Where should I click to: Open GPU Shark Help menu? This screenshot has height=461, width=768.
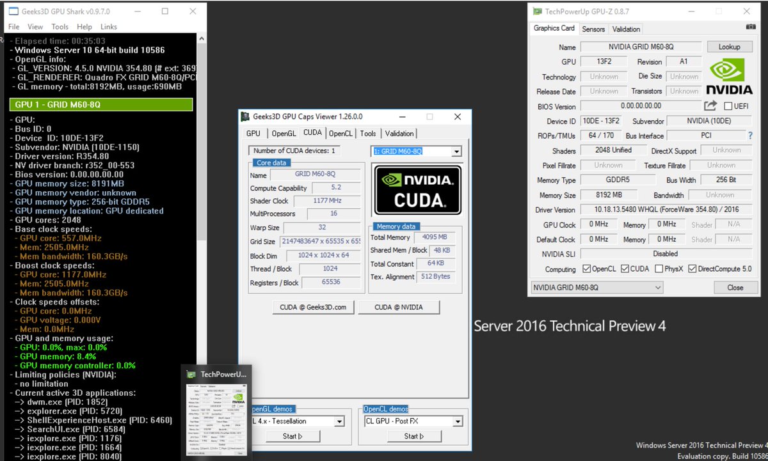tap(84, 27)
